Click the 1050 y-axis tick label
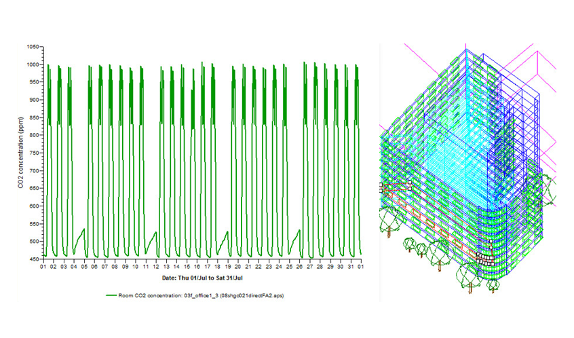This screenshot has width=574, height=338. pos(32,47)
